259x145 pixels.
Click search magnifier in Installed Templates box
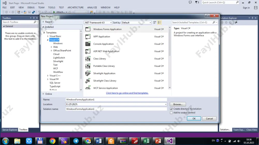pyautogui.click(x=214, y=22)
